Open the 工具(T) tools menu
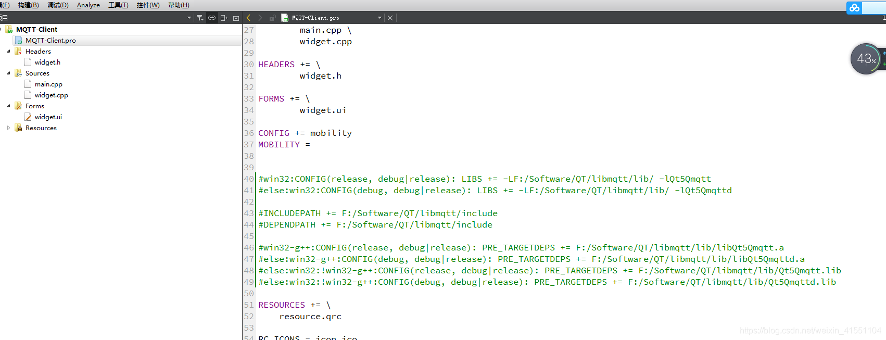Image resolution: width=886 pixels, height=340 pixels. [118, 5]
